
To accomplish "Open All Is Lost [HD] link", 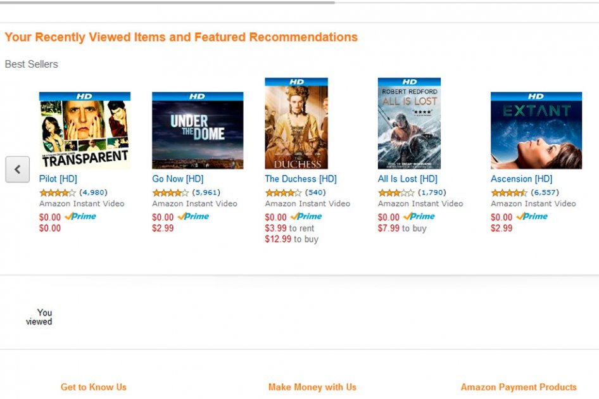I will 408,179.
